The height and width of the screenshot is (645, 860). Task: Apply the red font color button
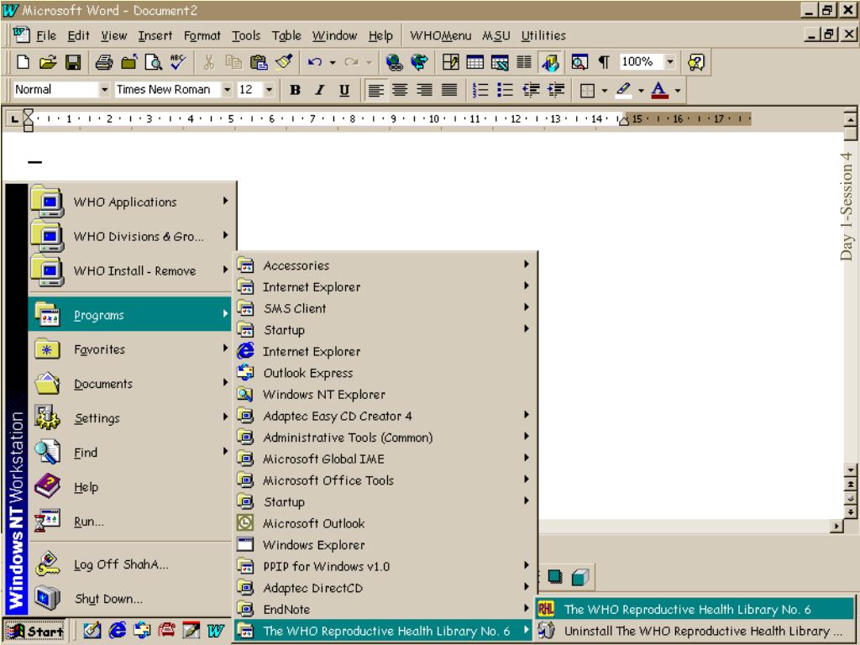660,90
